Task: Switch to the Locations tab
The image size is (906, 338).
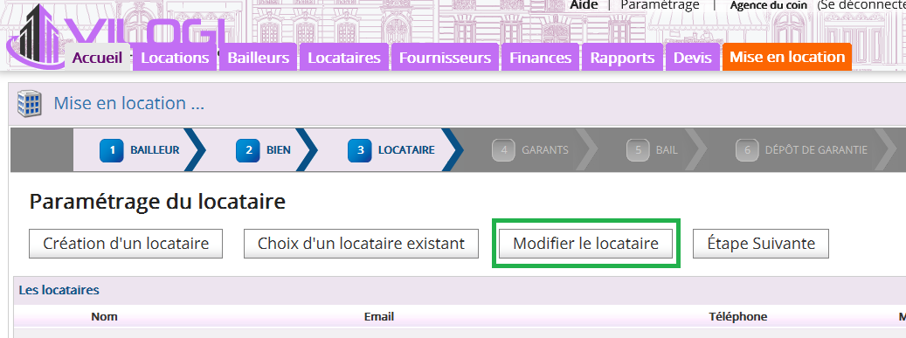Action: point(175,58)
